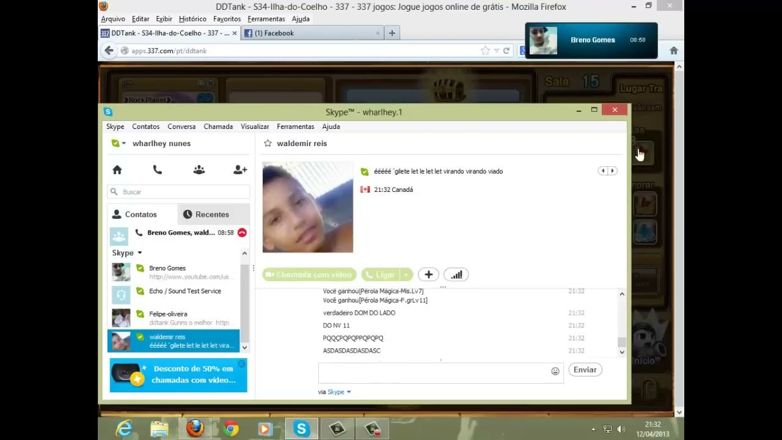
Task: Show previous mood message arrow
Action: 603,171
